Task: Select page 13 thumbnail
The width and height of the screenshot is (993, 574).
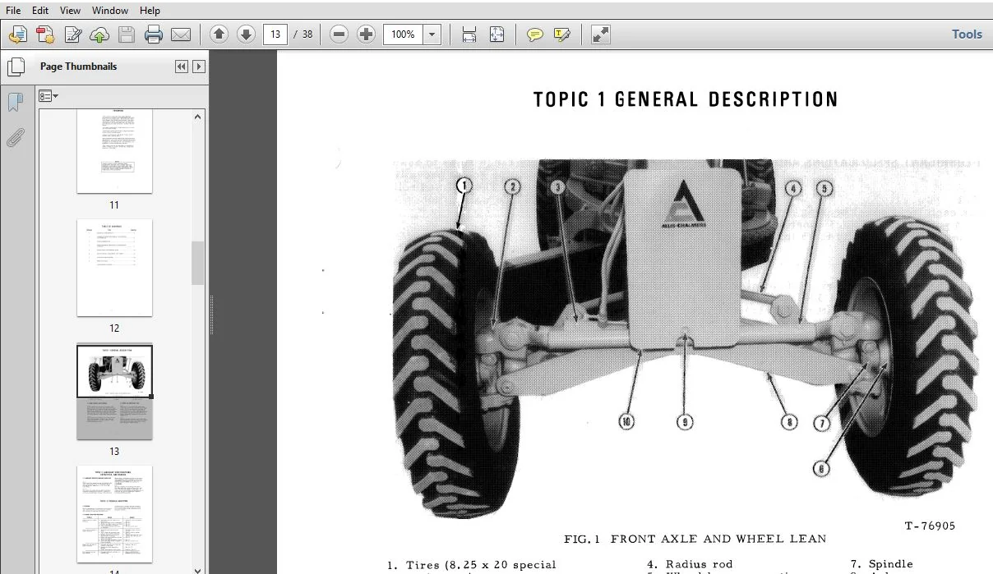Action: pyautogui.click(x=114, y=391)
